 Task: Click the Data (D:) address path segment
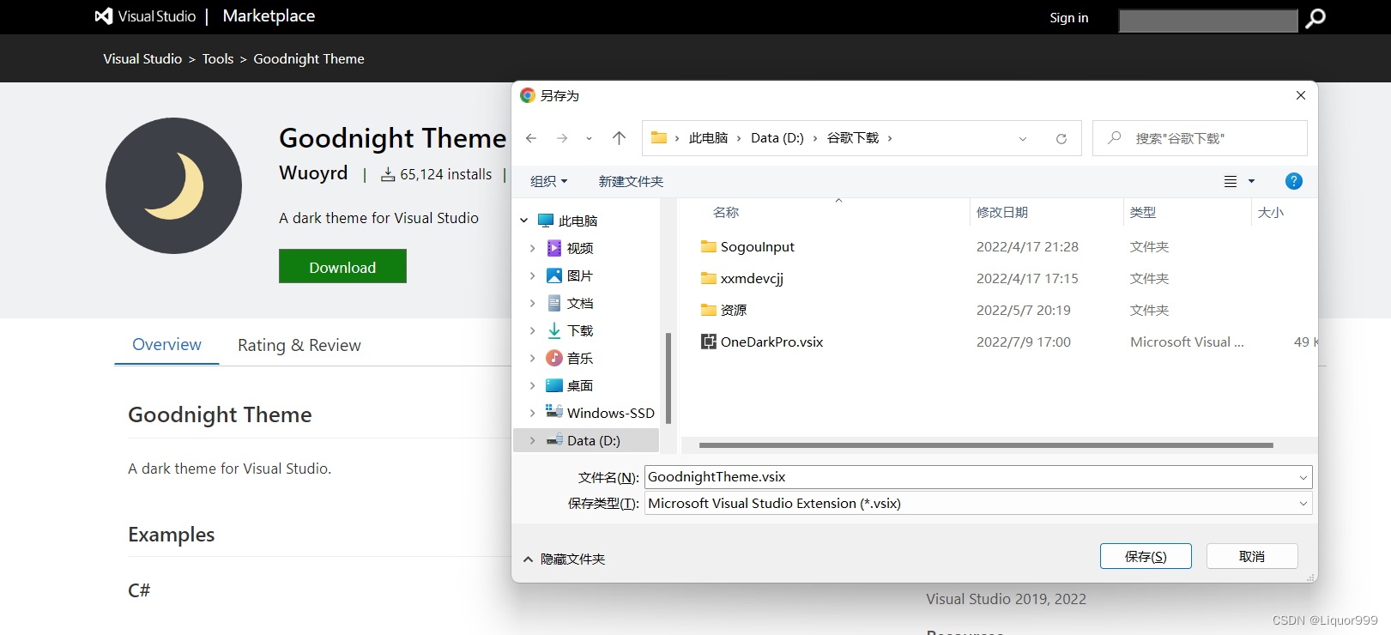777,137
